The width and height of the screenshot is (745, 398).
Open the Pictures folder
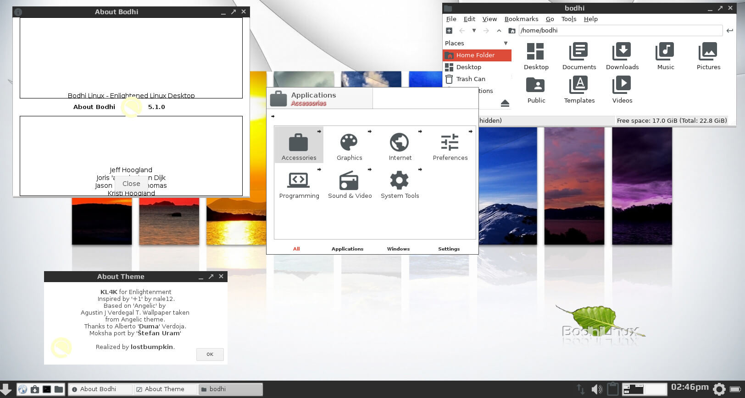pos(708,56)
